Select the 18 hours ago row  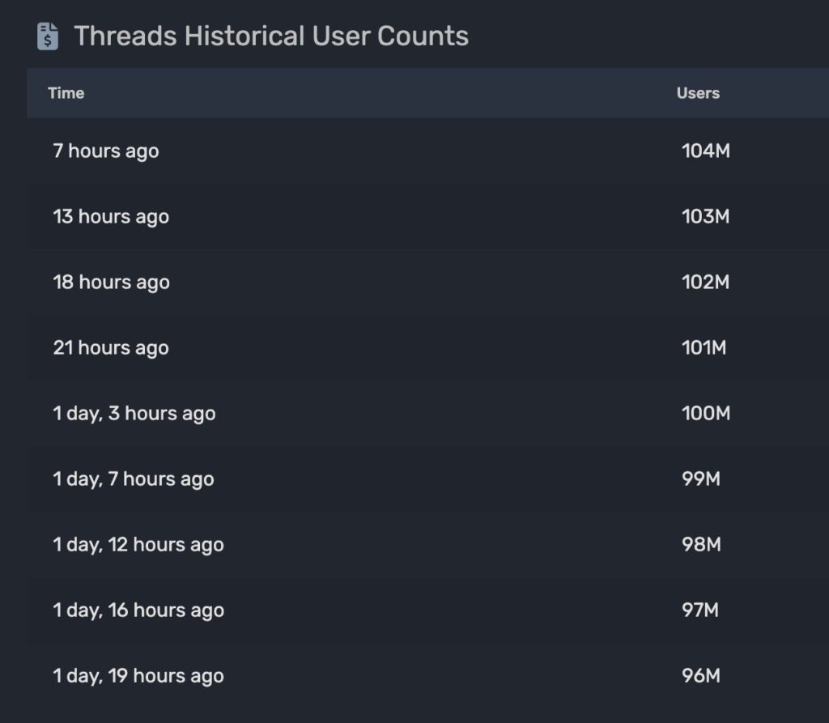point(111,282)
